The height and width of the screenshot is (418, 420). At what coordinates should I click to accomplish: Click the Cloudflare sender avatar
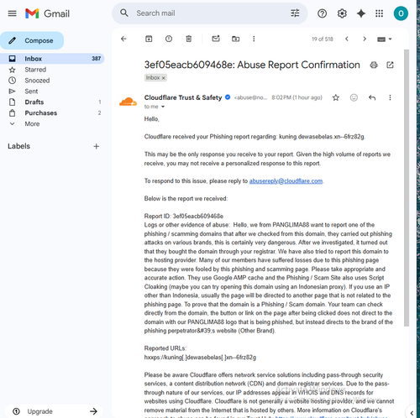point(128,102)
